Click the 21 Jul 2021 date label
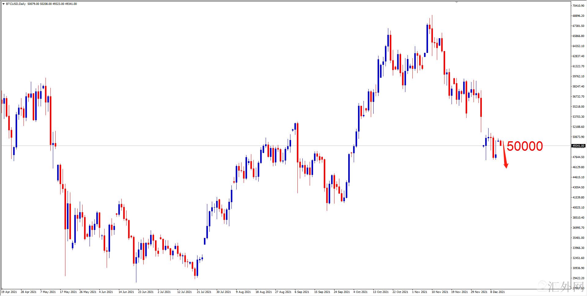The image size is (587, 296). (204, 292)
